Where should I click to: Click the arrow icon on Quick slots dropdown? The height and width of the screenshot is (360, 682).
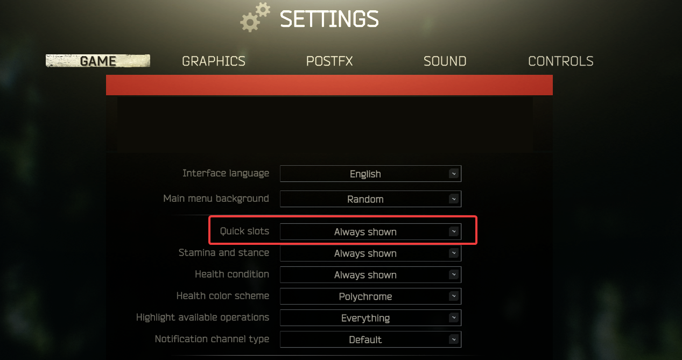(x=454, y=232)
